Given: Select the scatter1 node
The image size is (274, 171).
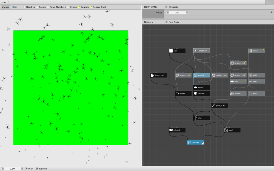Looking at the screenshot, I should [201, 75].
